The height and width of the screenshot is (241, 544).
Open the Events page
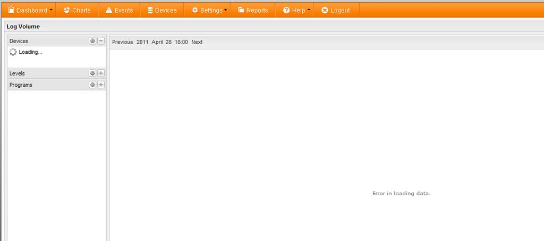[x=119, y=10]
